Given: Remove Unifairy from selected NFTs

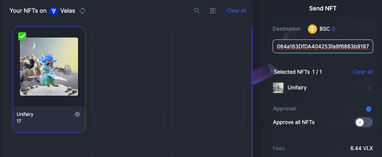Looking at the screenshot, I should tap(370, 88).
